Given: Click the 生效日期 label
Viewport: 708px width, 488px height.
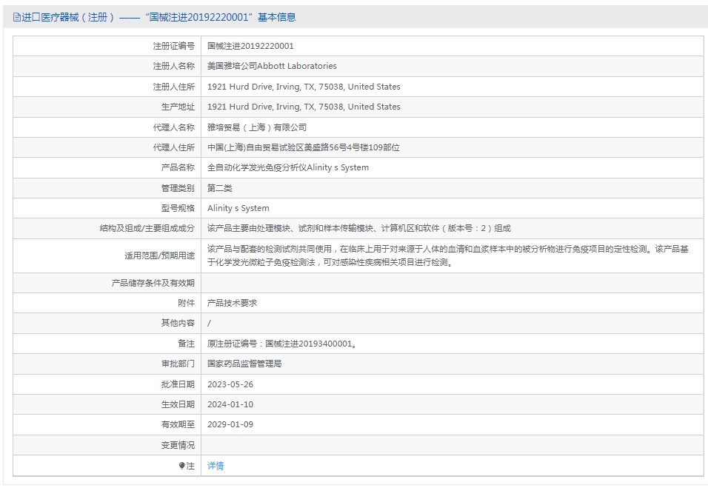Looking at the screenshot, I should coord(178,404).
